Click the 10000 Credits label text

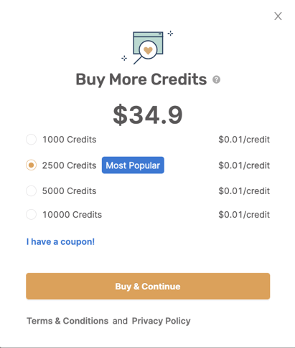pos(72,215)
